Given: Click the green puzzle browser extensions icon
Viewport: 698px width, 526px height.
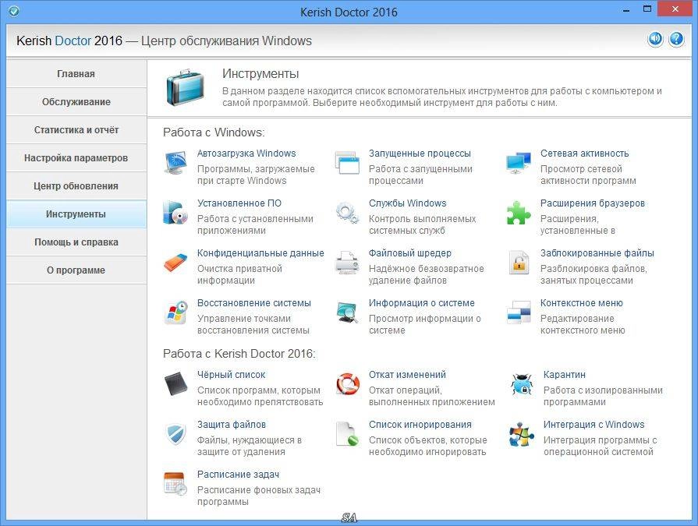Looking at the screenshot, I should [x=519, y=213].
